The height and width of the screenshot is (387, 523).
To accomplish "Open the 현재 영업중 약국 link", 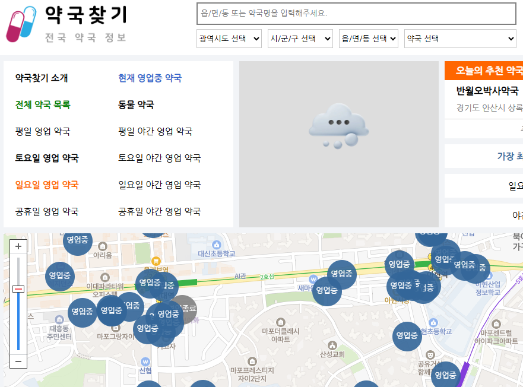I will click(x=151, y=78).
